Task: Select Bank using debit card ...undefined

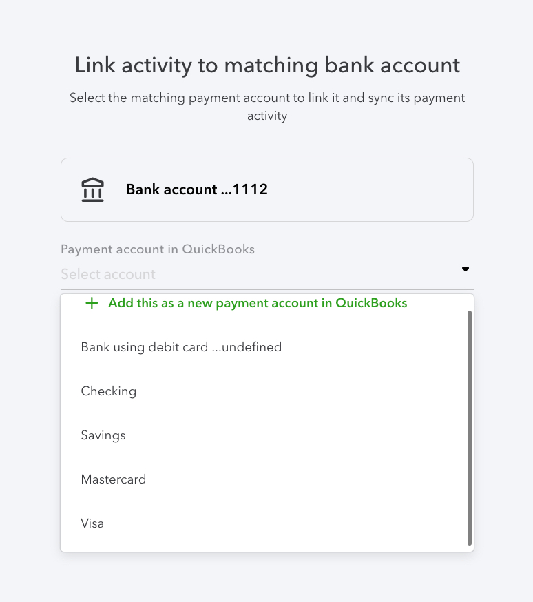Action: click(181, 347)
